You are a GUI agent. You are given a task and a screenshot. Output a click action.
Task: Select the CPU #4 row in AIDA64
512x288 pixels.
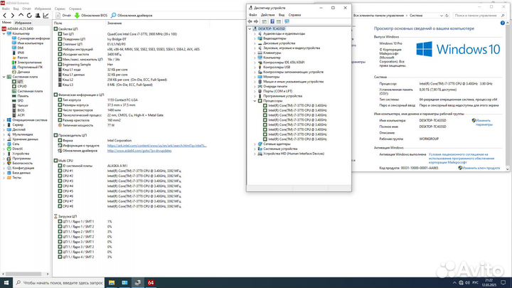coord(120,186)
